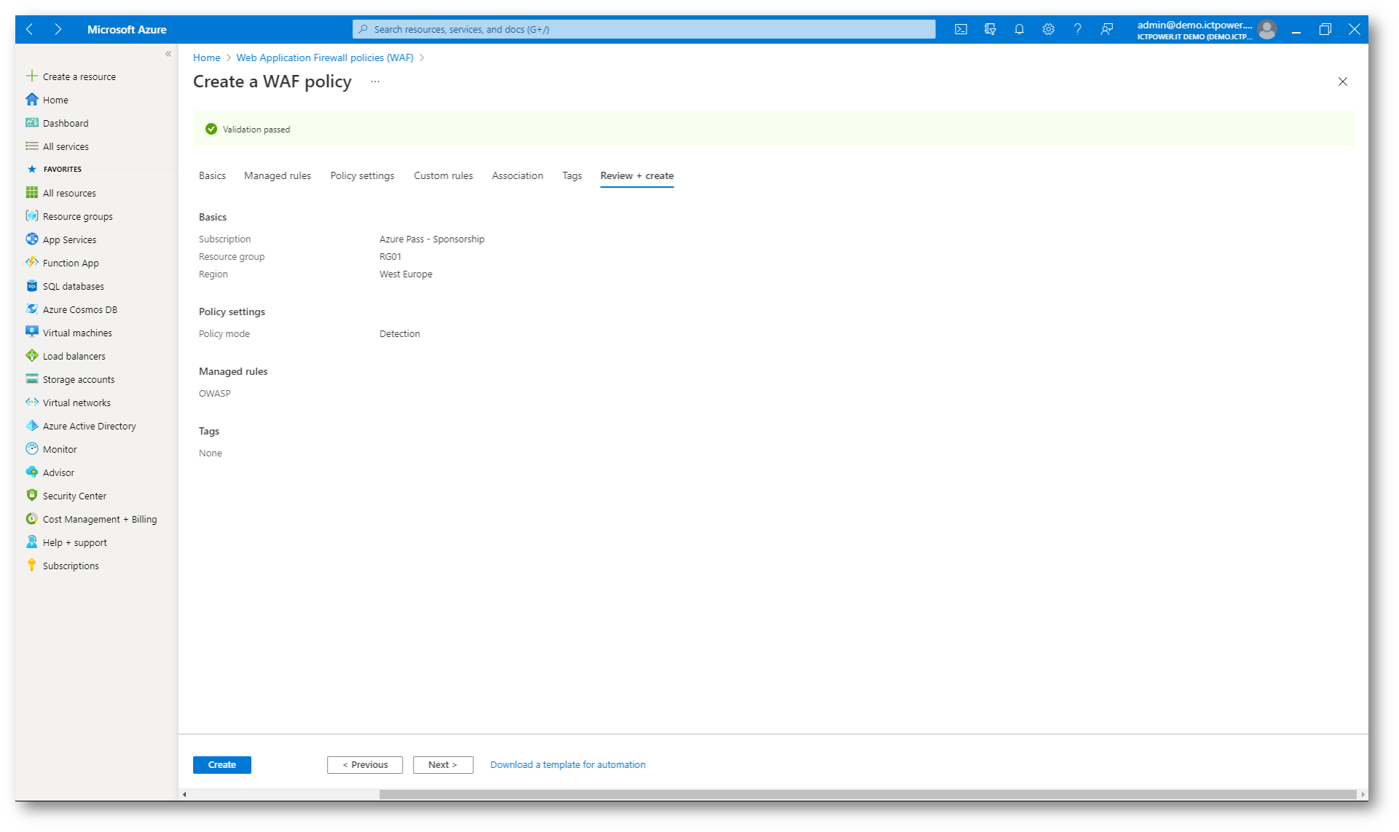Switch to the Custom rules tab
1399x832 pixels.
click(443, 175)
